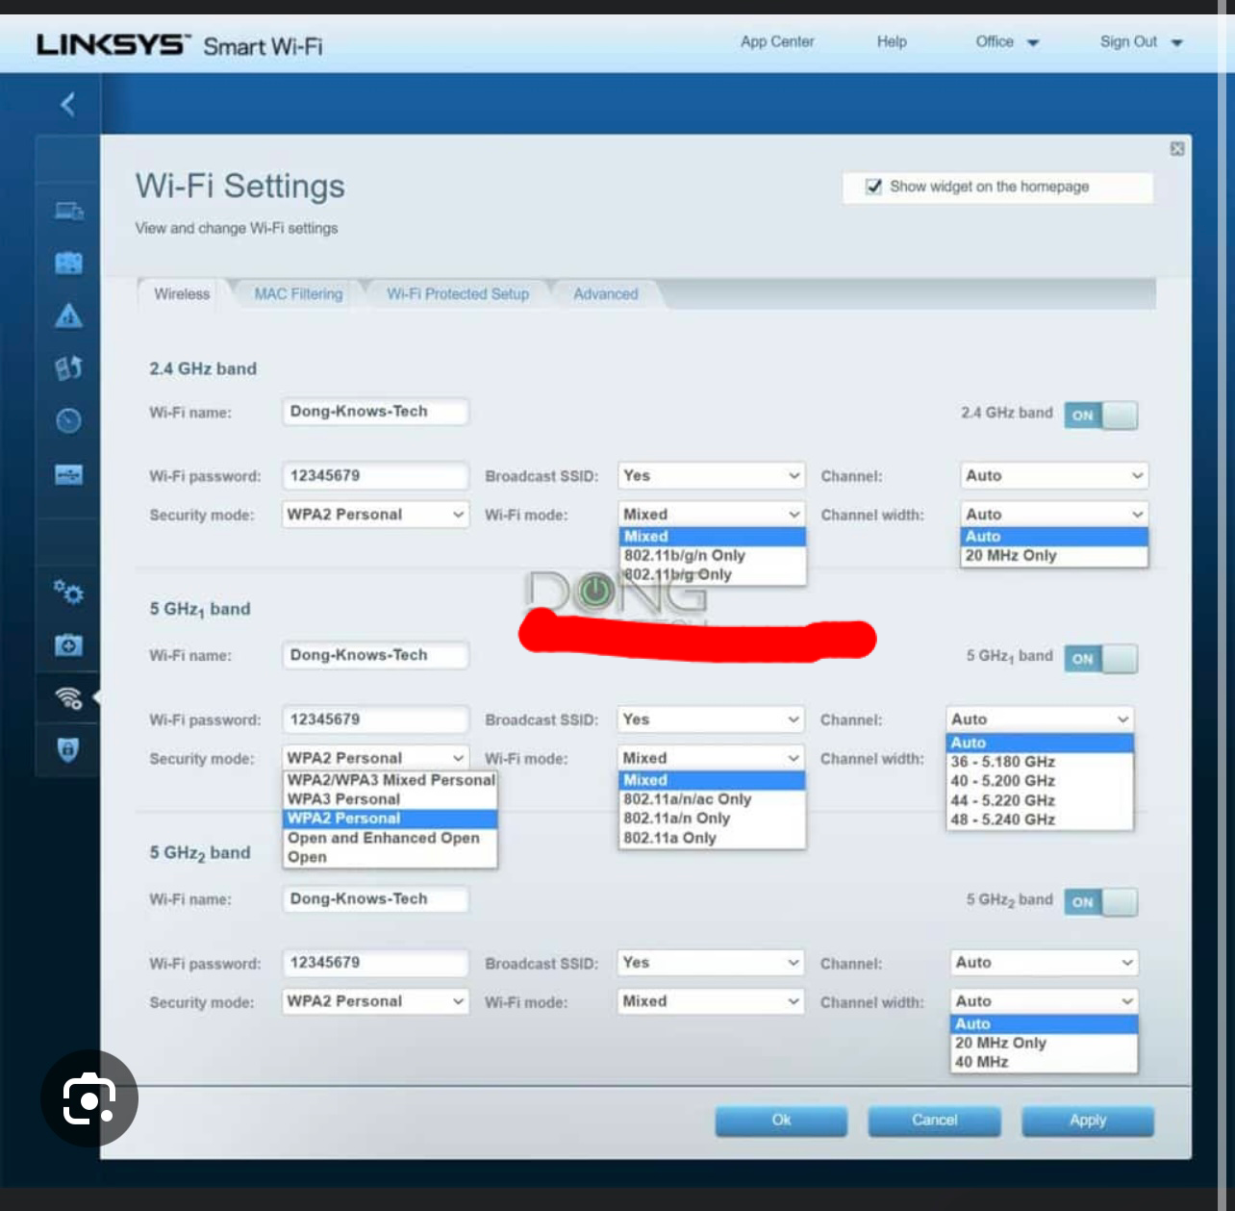Click the 5 GHz1 Wi-Fi name field

[375, 655]
